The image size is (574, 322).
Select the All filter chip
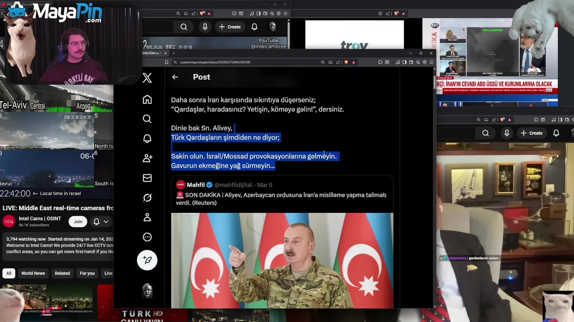pos(9,273)
